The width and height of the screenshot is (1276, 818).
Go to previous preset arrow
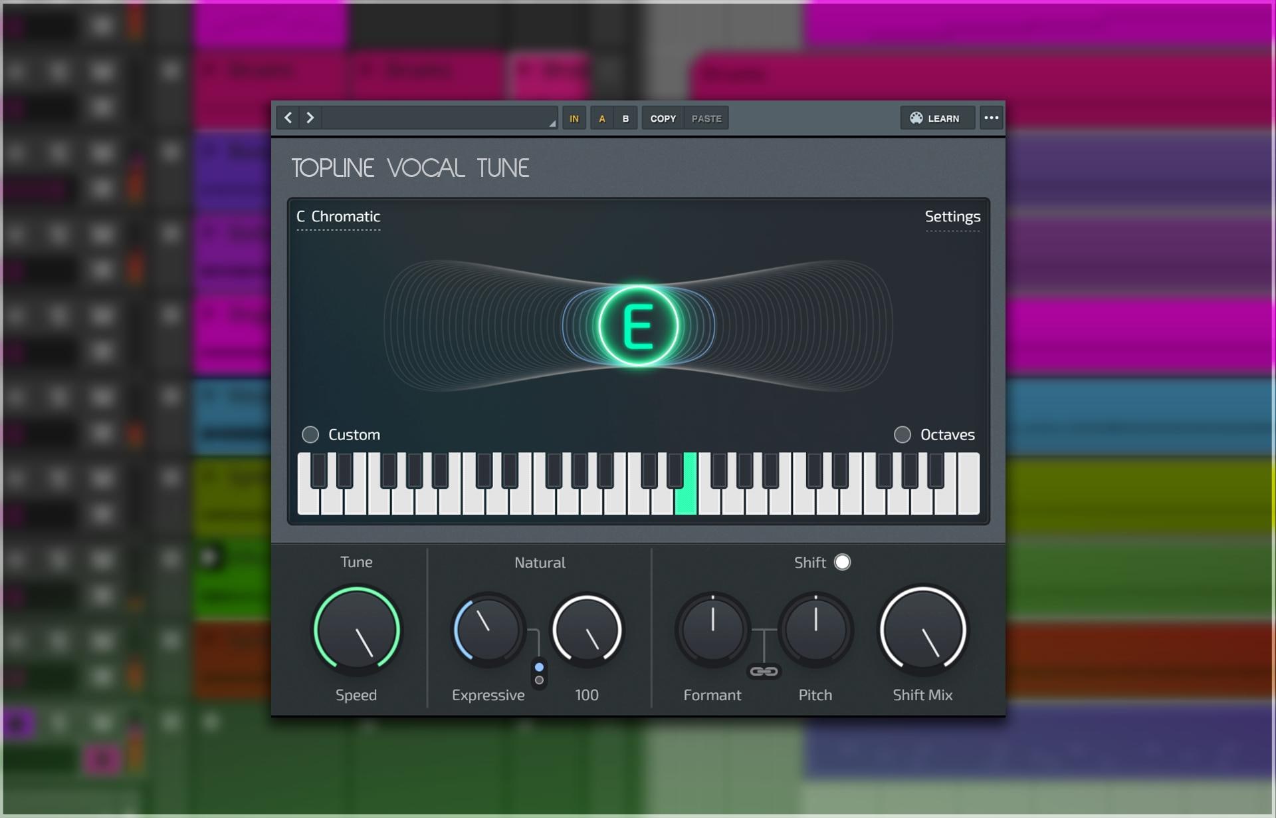coord(288,118)
